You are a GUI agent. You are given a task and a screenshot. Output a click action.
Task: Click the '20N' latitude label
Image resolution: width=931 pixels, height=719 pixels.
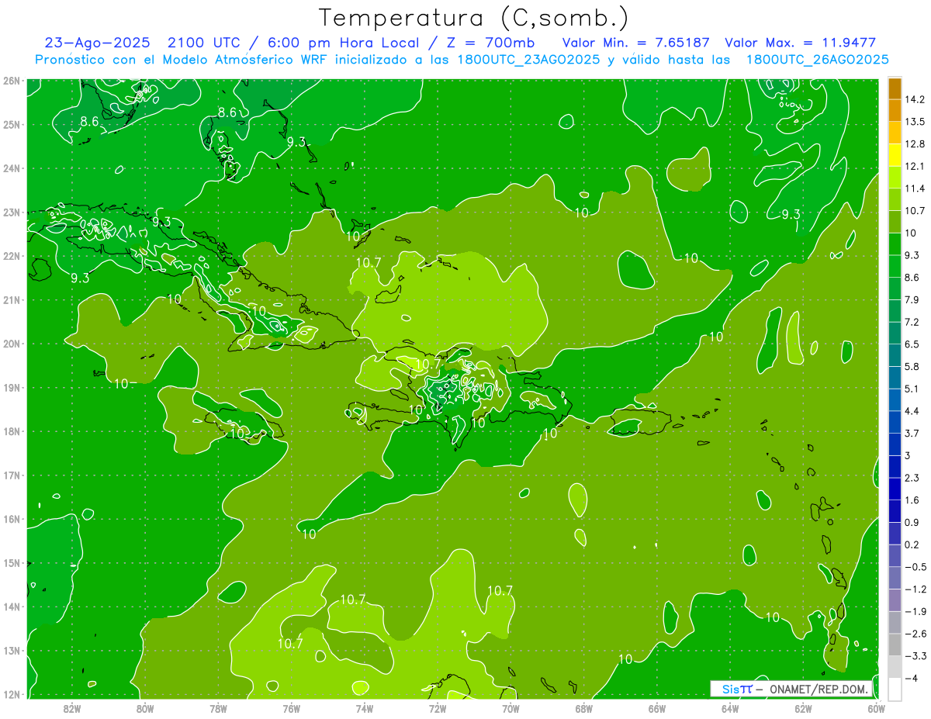point(11,344)
